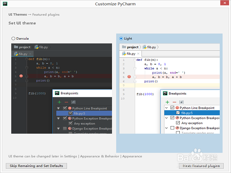
Task: Close the fib.py tab in Light preview
Action: (x=138, y=54)
